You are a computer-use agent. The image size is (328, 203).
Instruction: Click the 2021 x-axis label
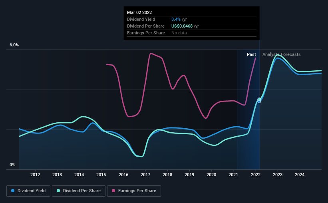[233, 175]
